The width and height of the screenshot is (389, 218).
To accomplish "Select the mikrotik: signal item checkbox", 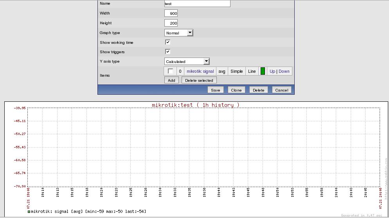I will (x=170, y=71).
